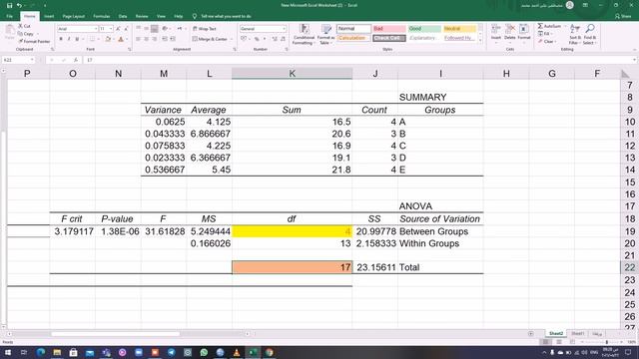Apply bold formatting
This screenshot has height=359, width=639.
[x=61, y=39]
